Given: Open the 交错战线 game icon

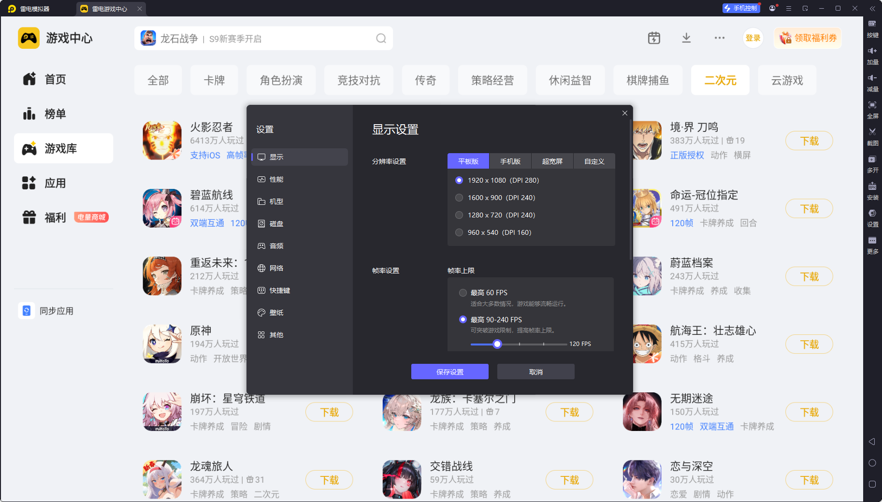Looking at the screenshot, I should click(x=402, y=479).
